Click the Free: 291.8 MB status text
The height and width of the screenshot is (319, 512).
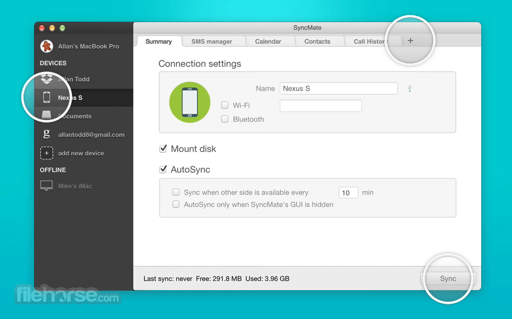[x=219, y=279]
